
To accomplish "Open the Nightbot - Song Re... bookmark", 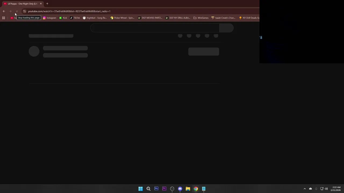I will tap(95, 18).
